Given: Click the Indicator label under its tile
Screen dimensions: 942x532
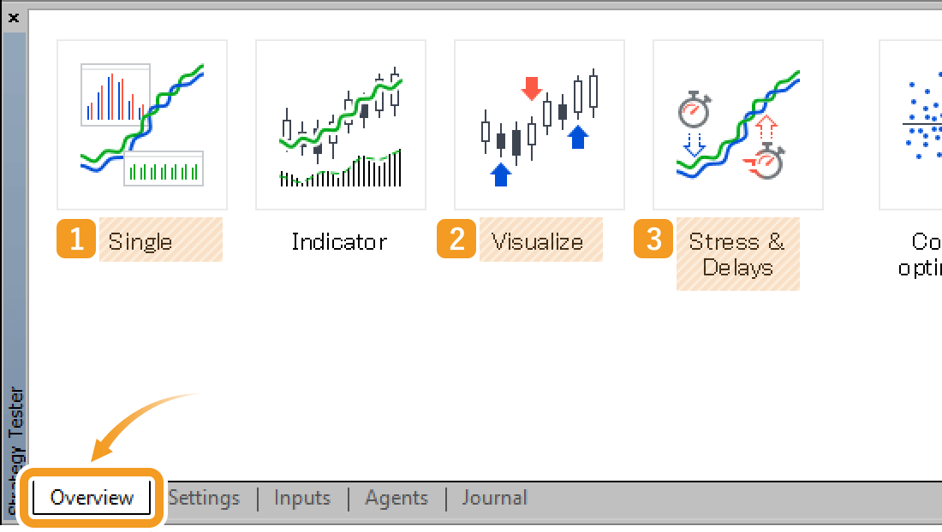Looking at the screenshot, I should point(339,242).
